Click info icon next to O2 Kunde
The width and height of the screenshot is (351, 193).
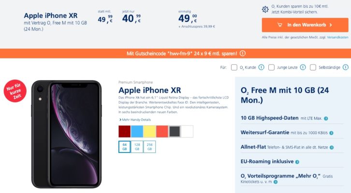click(261, 67)
